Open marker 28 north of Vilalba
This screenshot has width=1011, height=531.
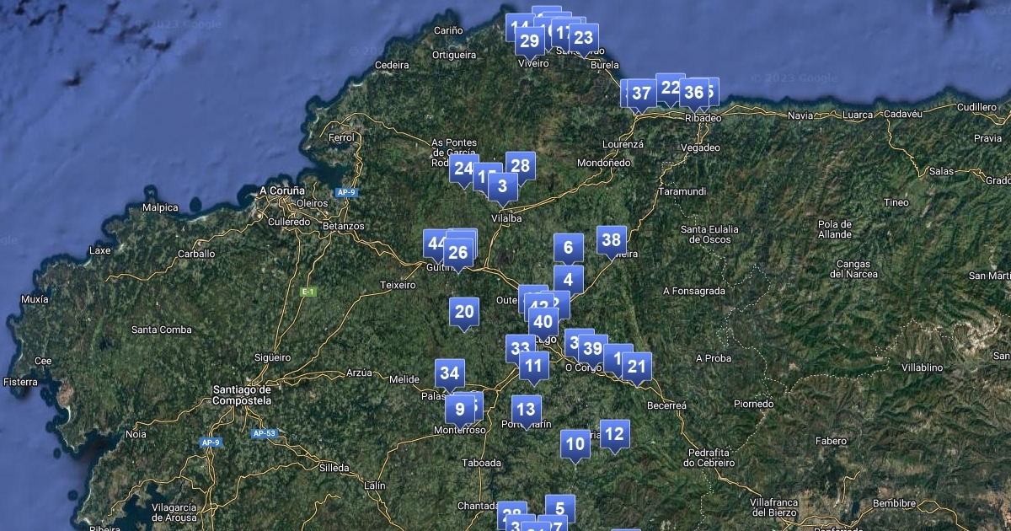pos(521,165)
